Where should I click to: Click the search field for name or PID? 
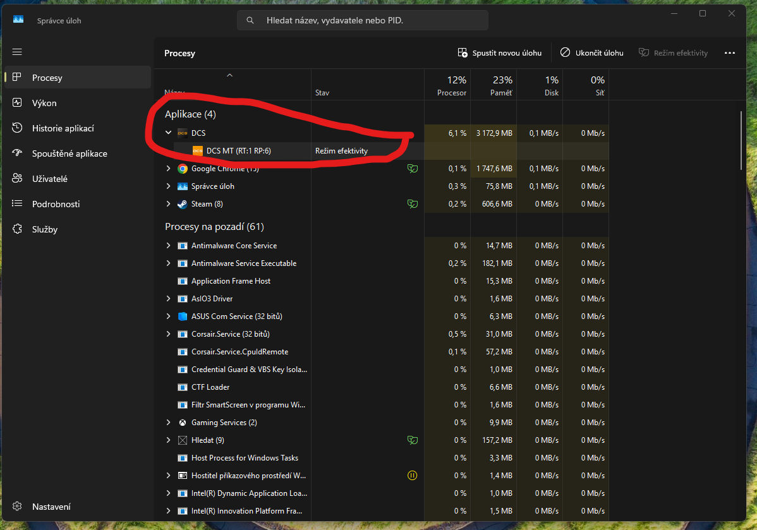(363, 20)
